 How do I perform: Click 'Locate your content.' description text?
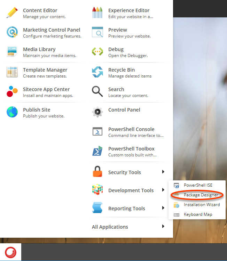coord(128,96)
